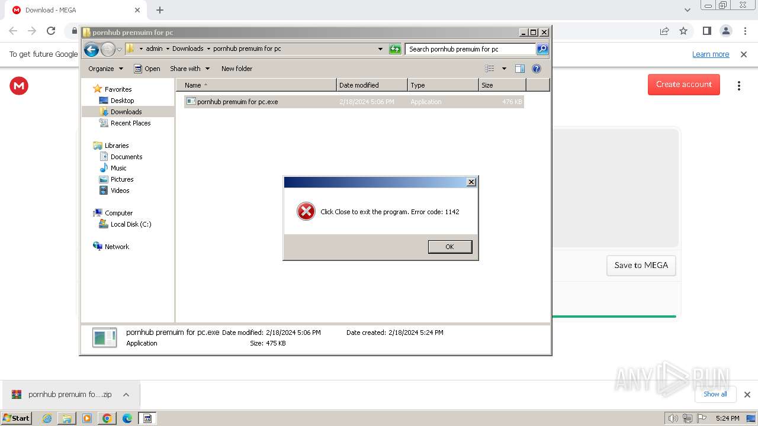
Task: Open Downloads in navigation pane
Action: (126, 112)
